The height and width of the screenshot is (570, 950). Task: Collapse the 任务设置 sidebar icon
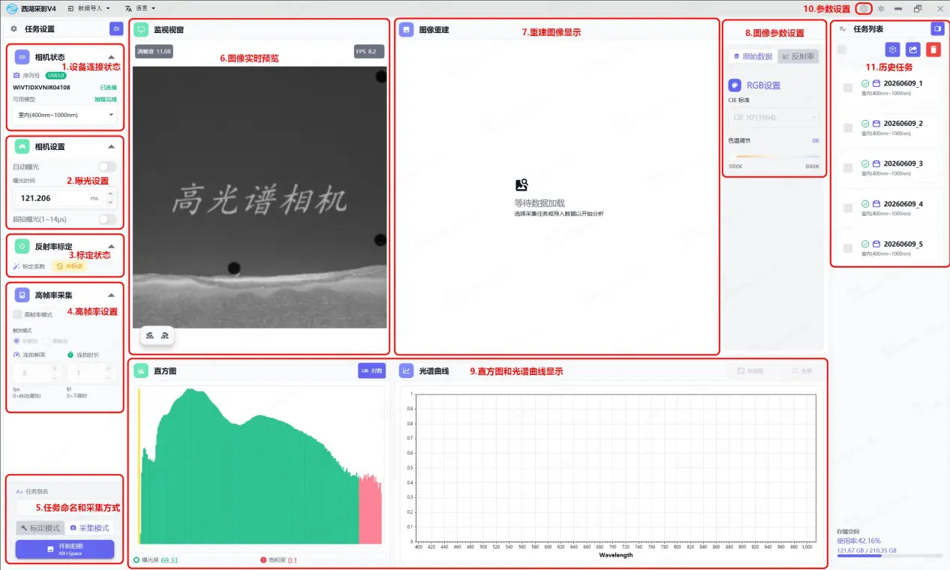coord(116,28)
